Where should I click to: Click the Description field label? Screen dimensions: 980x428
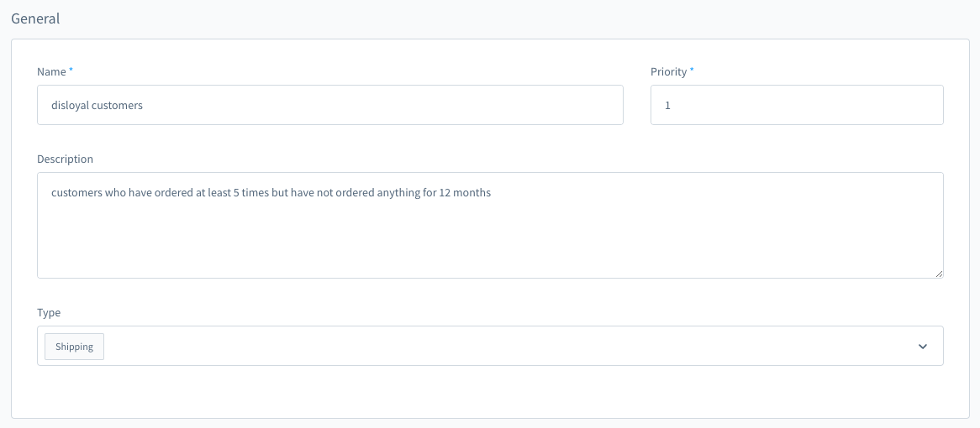click(x=65, y=159)
